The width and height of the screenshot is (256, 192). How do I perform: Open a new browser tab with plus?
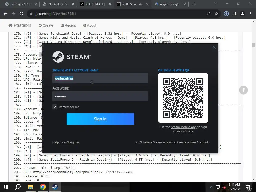(x=194, y=4)
